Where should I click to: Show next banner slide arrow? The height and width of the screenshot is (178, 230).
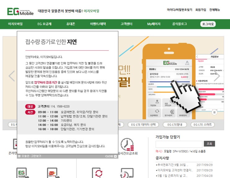tap(217, 76)
